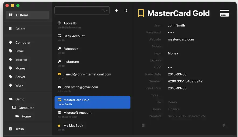Viewport: 238px width, 137px height.
Task: Click the paperclip attachment icon
Action: click(x=224, y=125)
